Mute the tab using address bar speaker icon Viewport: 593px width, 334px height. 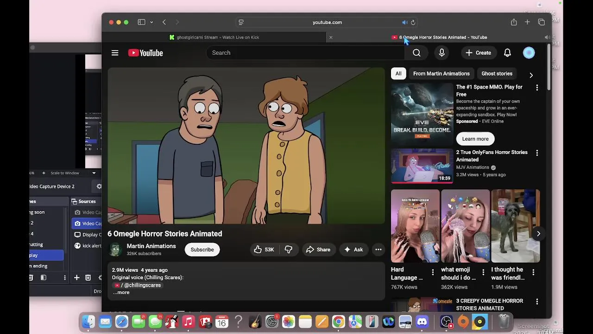(404, 22)
